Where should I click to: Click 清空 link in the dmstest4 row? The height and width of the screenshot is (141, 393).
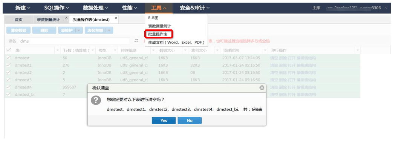[x=274, y=87]
